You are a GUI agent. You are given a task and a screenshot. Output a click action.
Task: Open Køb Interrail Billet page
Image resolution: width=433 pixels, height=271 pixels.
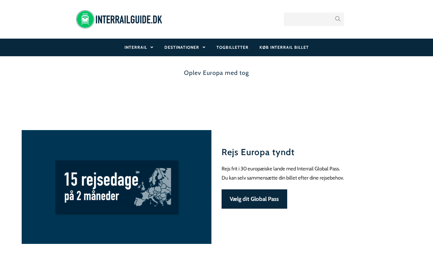tap(284, 47)
